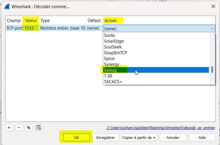Click the Champ column header
This screenshot has width=220, height=145.
(14, 21)
